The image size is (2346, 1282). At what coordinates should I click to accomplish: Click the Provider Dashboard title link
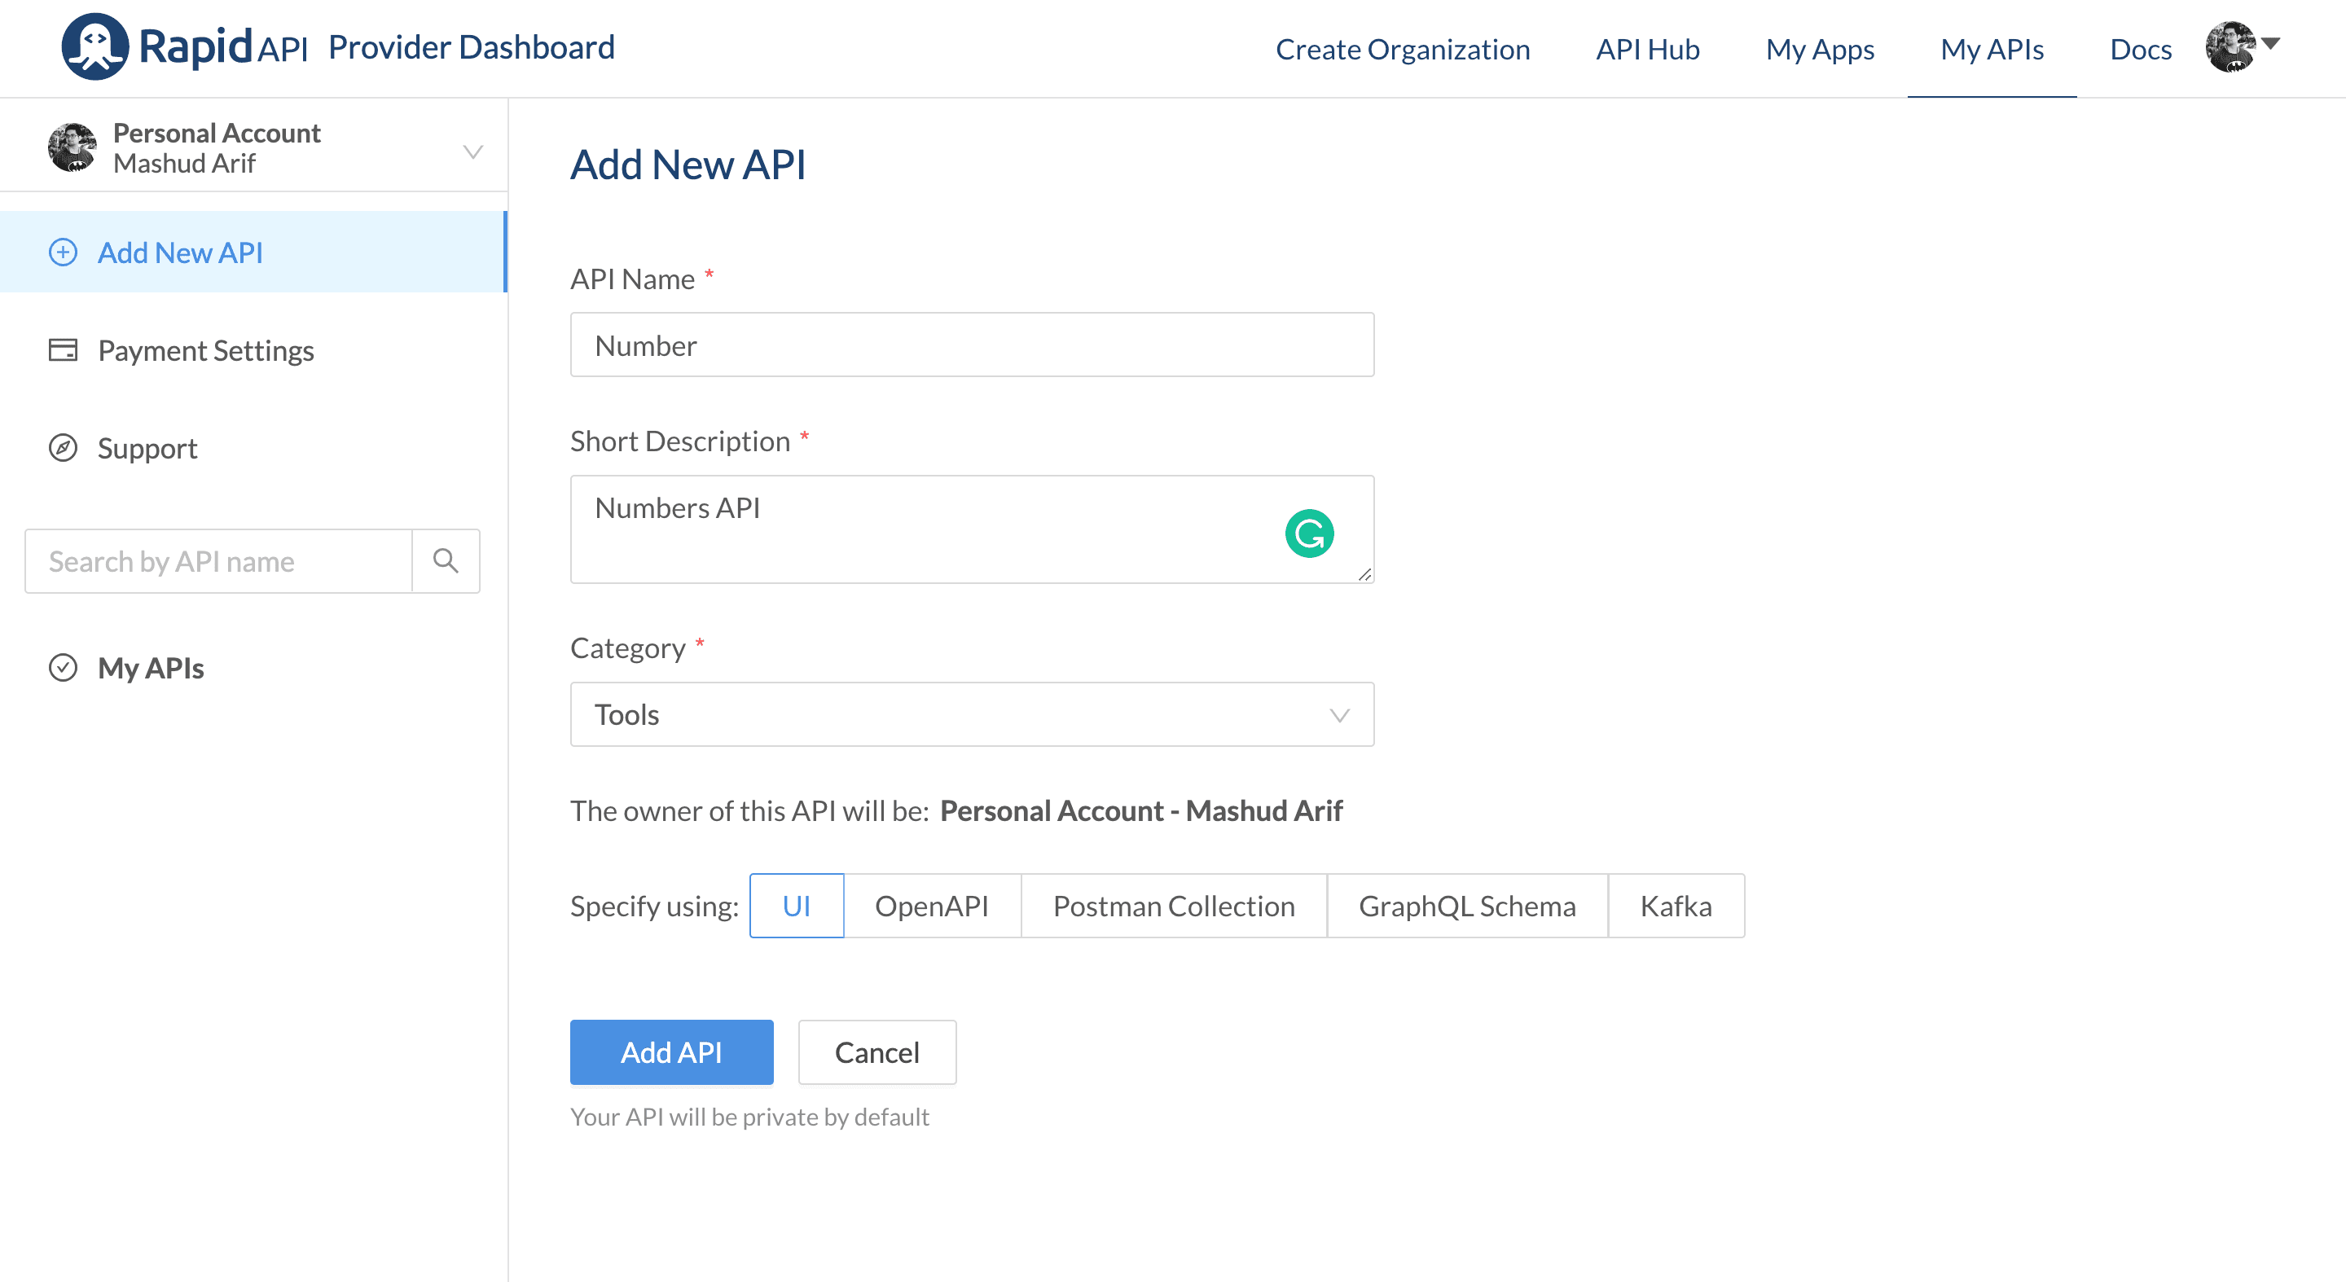tap(471, 46)
